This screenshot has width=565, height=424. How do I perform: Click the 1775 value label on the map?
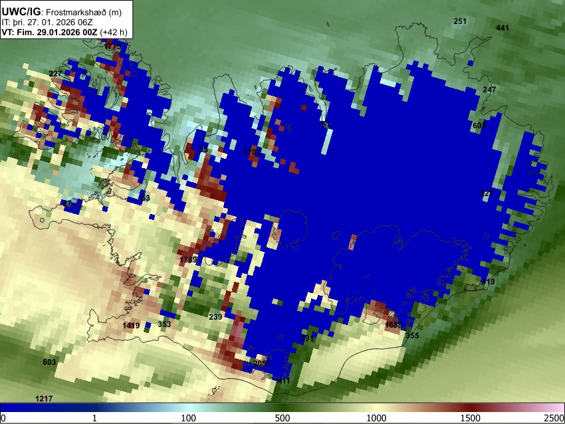point(113,47)
